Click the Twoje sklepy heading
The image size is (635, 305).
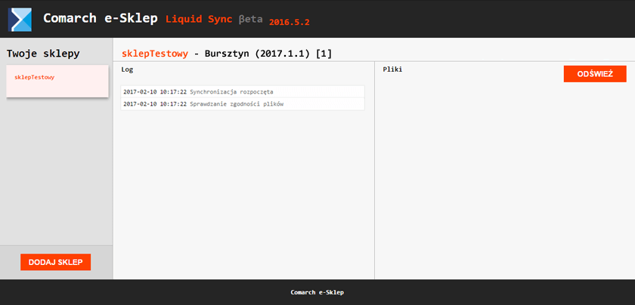pyautogui.click(x=43, y=54)
